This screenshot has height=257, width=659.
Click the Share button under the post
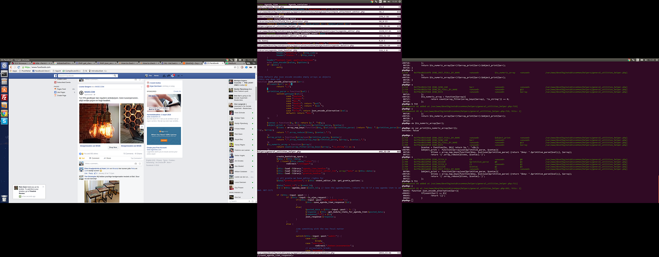point(107,158)
